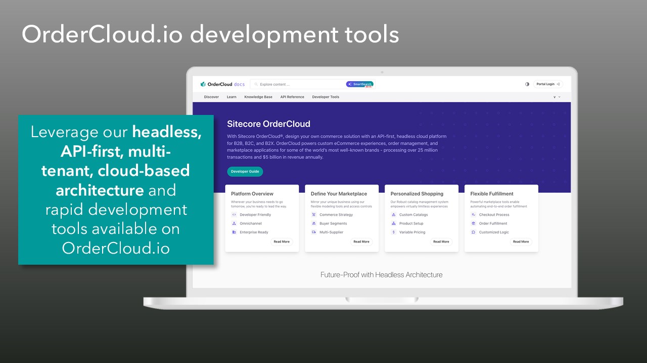Open the Commerce Strategy link
The height and width of the screenshot is (363, 647).
pyautogui.click(x=336, y=215)
